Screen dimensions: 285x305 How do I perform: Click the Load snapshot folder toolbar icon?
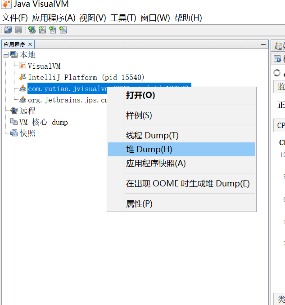tap(8, 30)
